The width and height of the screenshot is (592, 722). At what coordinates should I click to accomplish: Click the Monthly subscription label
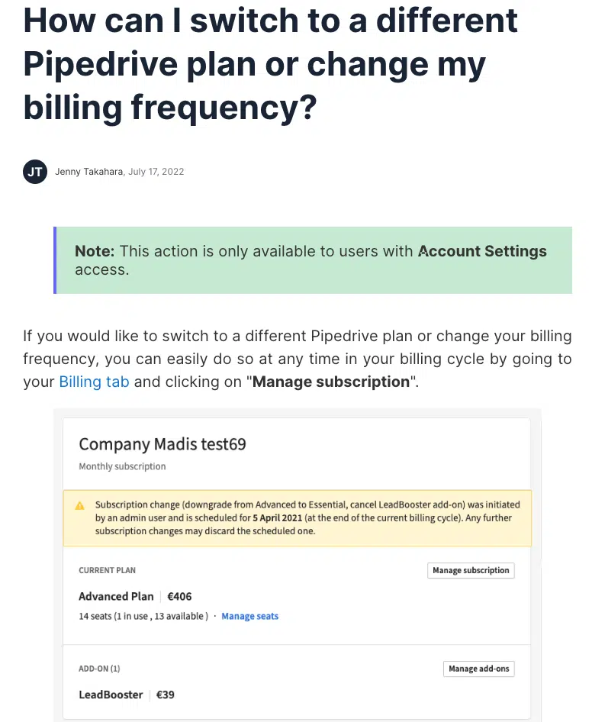[122, 466]
